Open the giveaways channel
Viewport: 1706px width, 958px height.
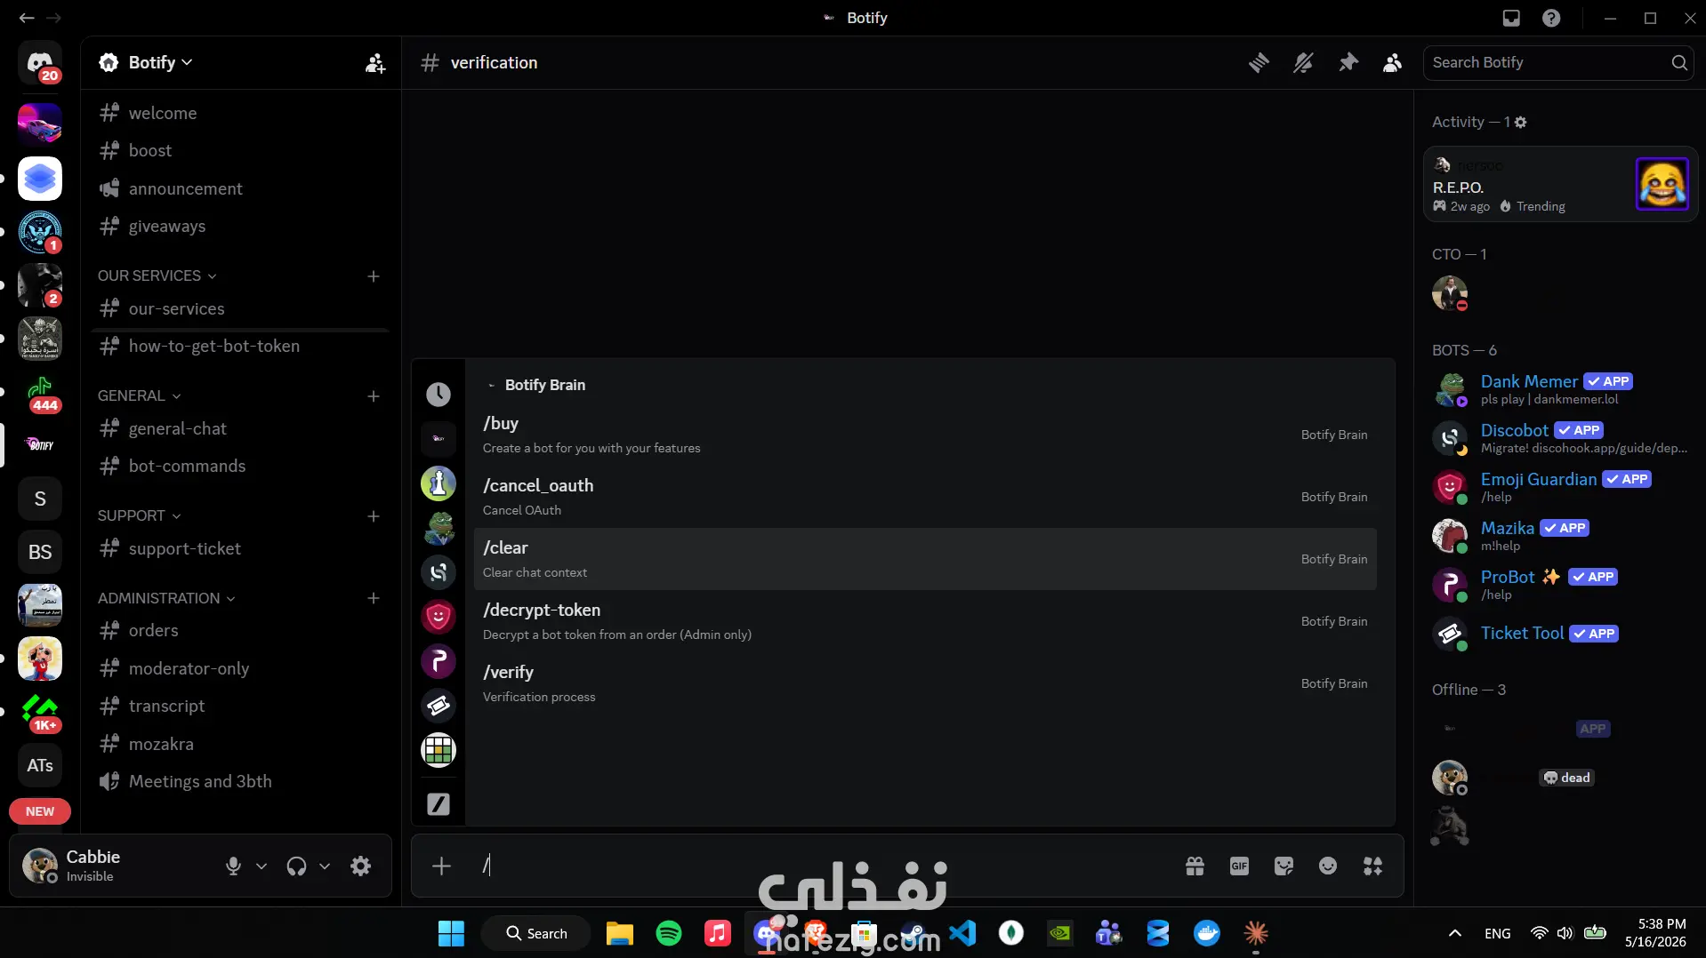(x=240, y=226)
